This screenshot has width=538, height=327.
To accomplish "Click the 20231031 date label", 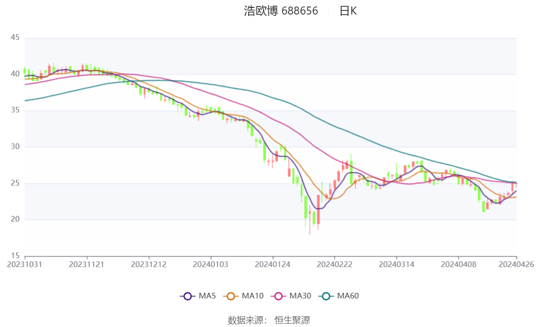I will 25,265.
